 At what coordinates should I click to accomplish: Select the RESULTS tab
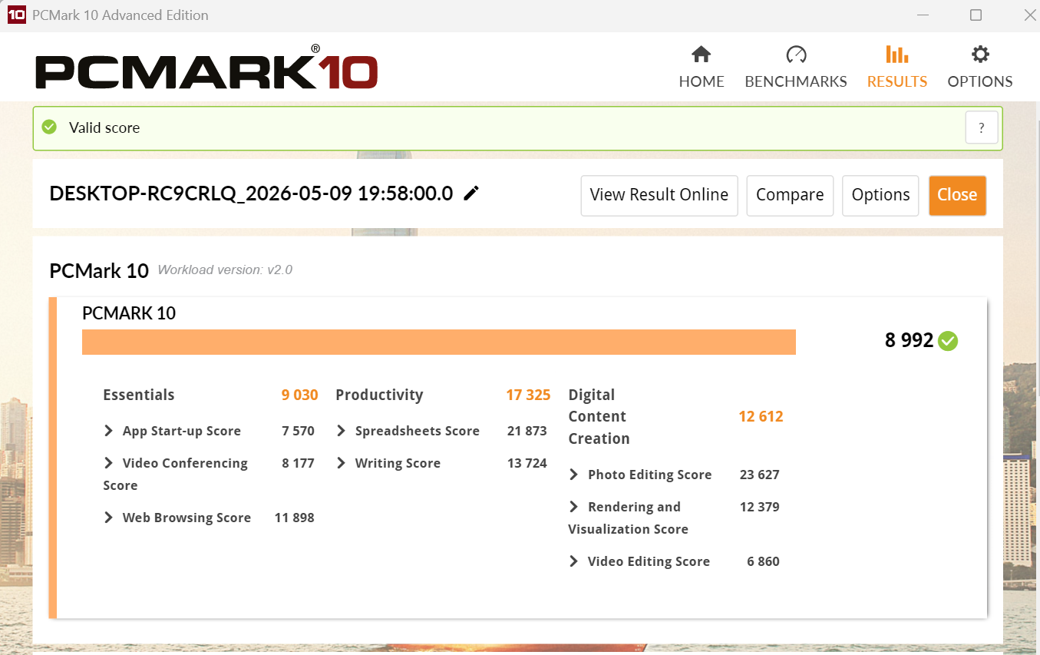coord(896,67)
